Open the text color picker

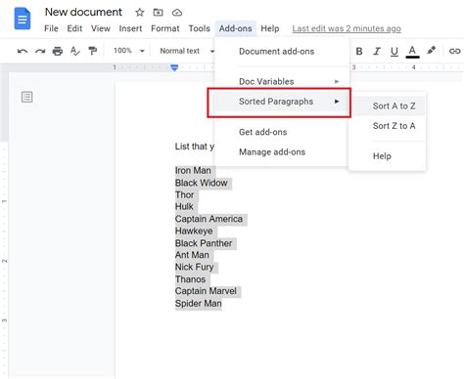412,52
